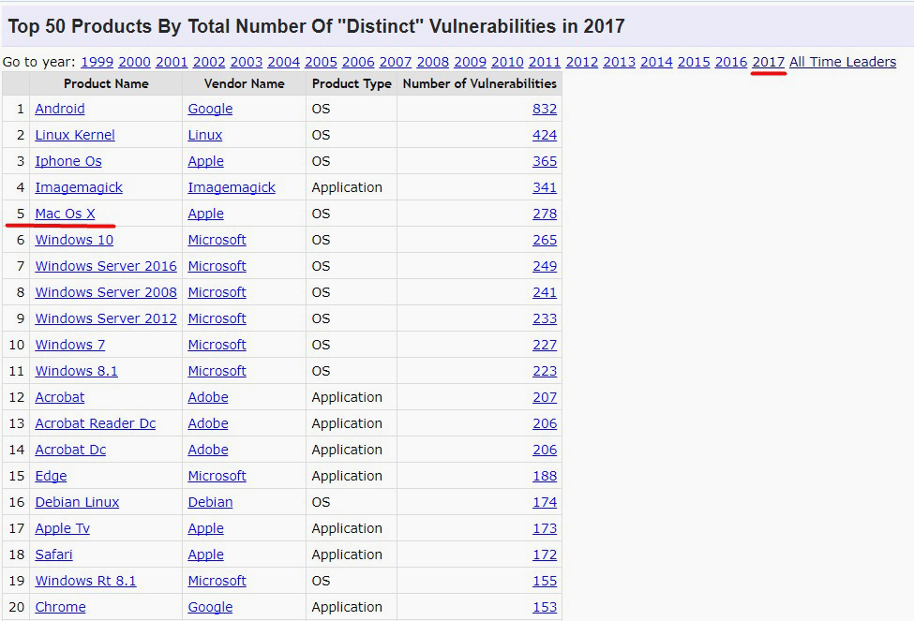Open the Linux Kernel product page
This screenshot has width=914, height=621.
75,135
